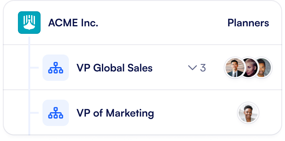Expand VP Global Sales with the chevron
285x141 pixels.
(192, 68)
